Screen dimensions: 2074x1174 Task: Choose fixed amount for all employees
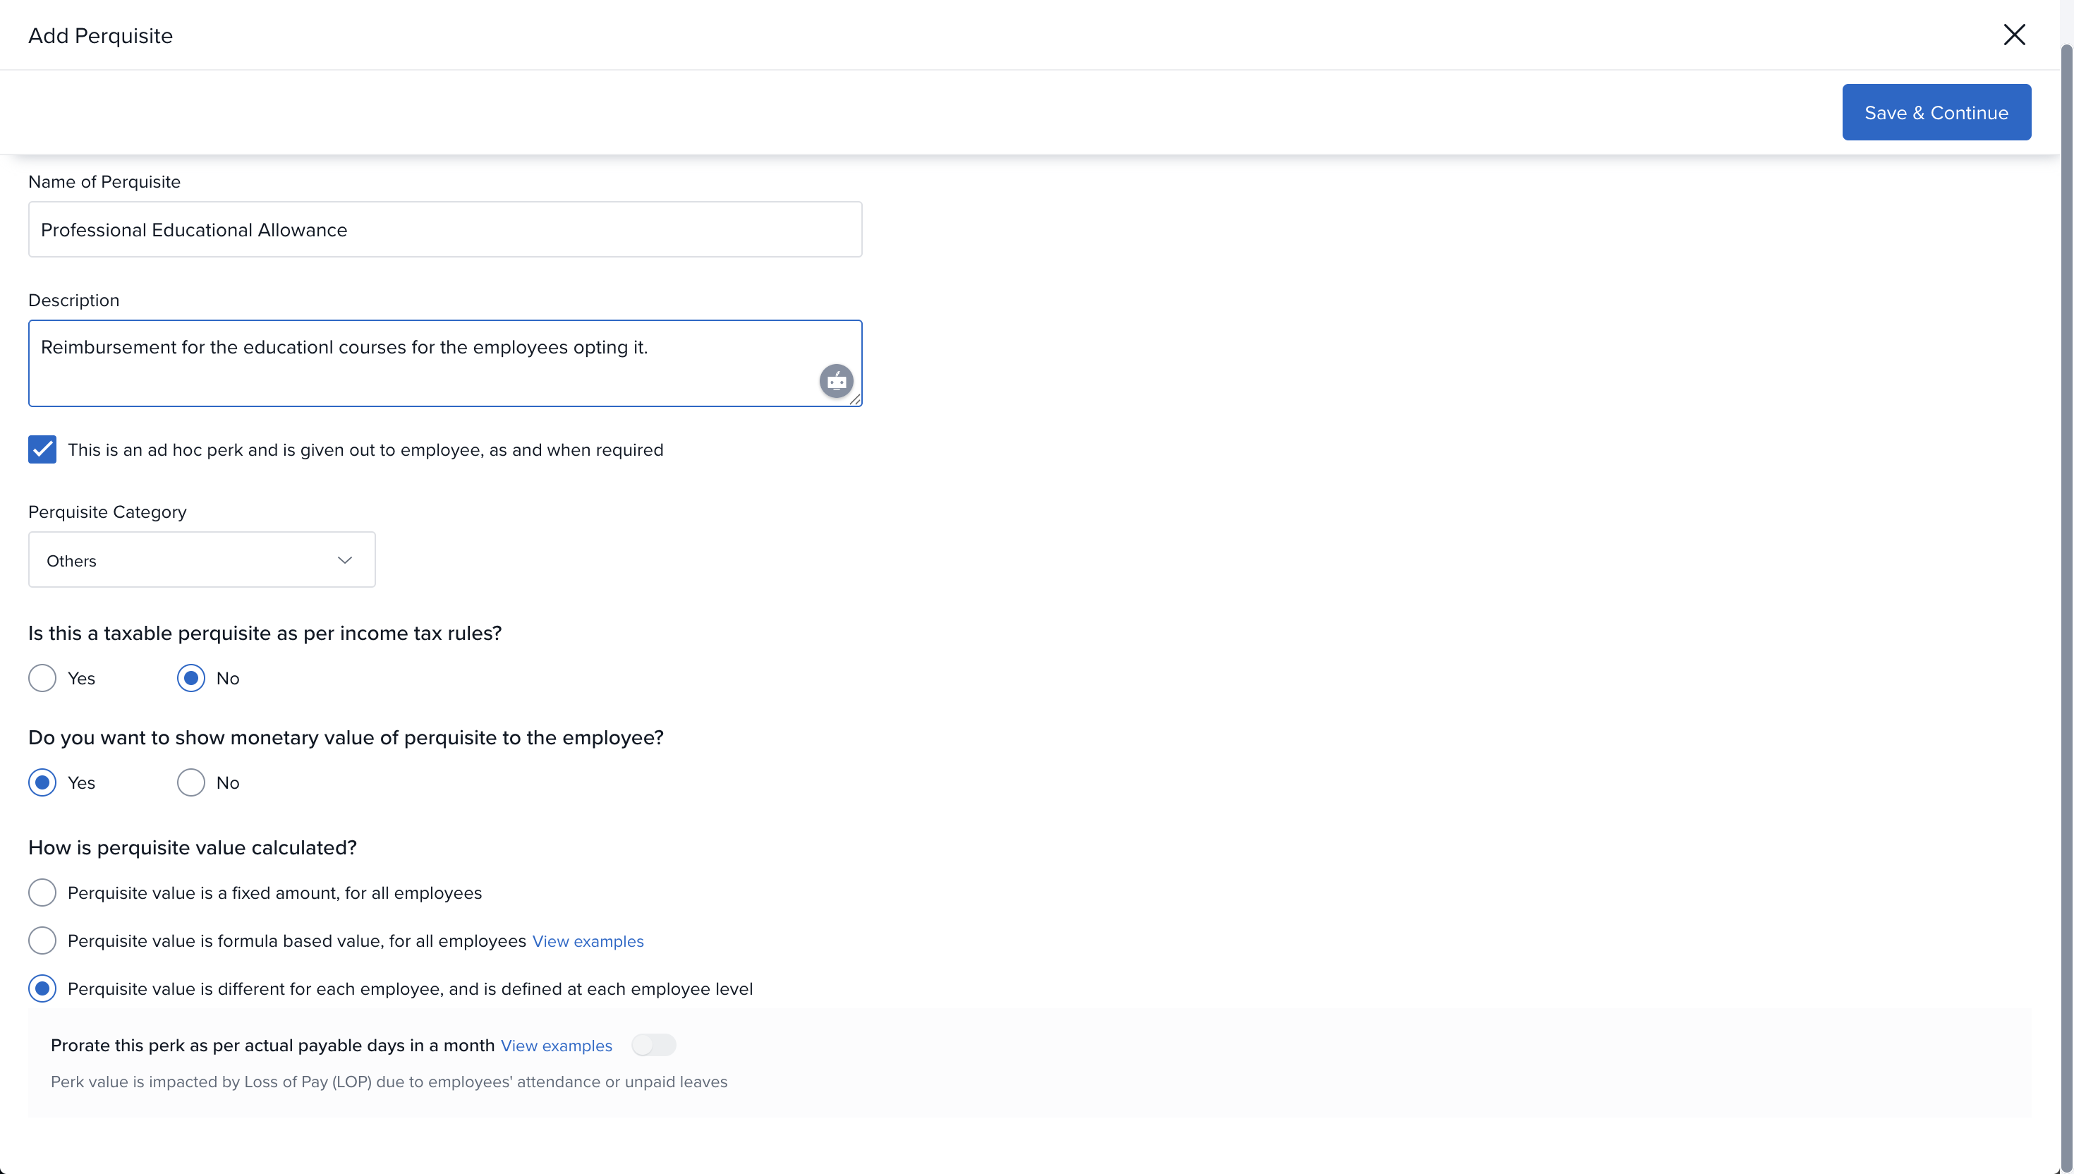(x=42, y=892)
